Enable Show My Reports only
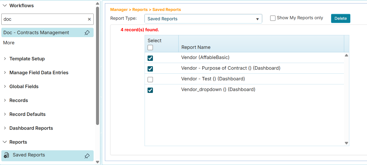The image size is (367, 165). pyautogui.click(x=273, y=18)
